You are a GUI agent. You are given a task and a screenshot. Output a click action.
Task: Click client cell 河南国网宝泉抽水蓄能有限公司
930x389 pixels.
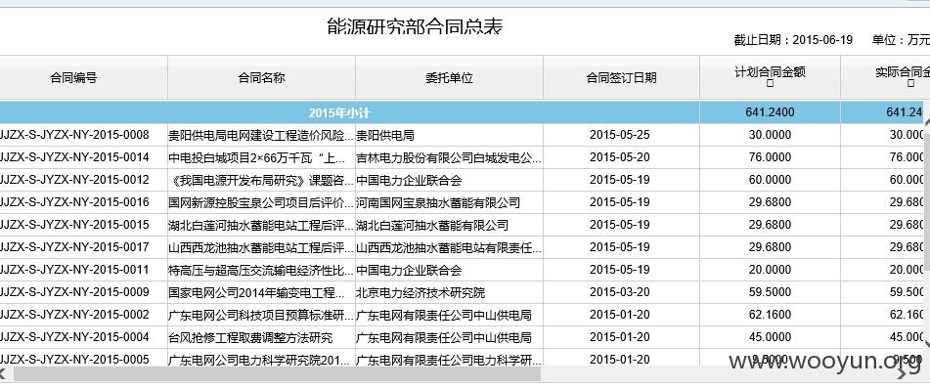tap(438, 202)
